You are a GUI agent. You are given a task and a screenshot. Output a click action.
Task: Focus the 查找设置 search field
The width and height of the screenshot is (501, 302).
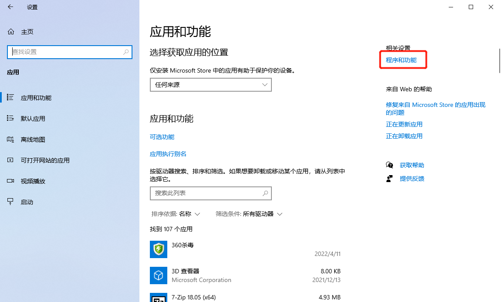70,52
